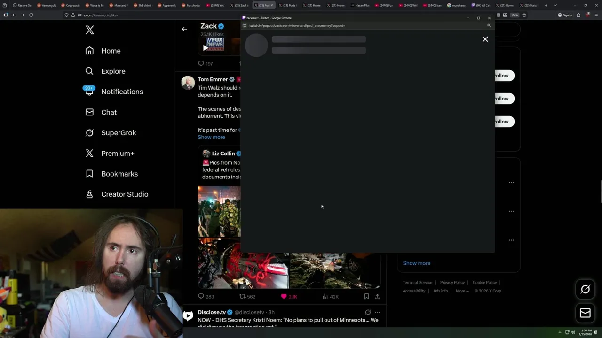Open the volume speaker tray icon
This screenshot has width=602, height=338.
[x=573, y=332]
